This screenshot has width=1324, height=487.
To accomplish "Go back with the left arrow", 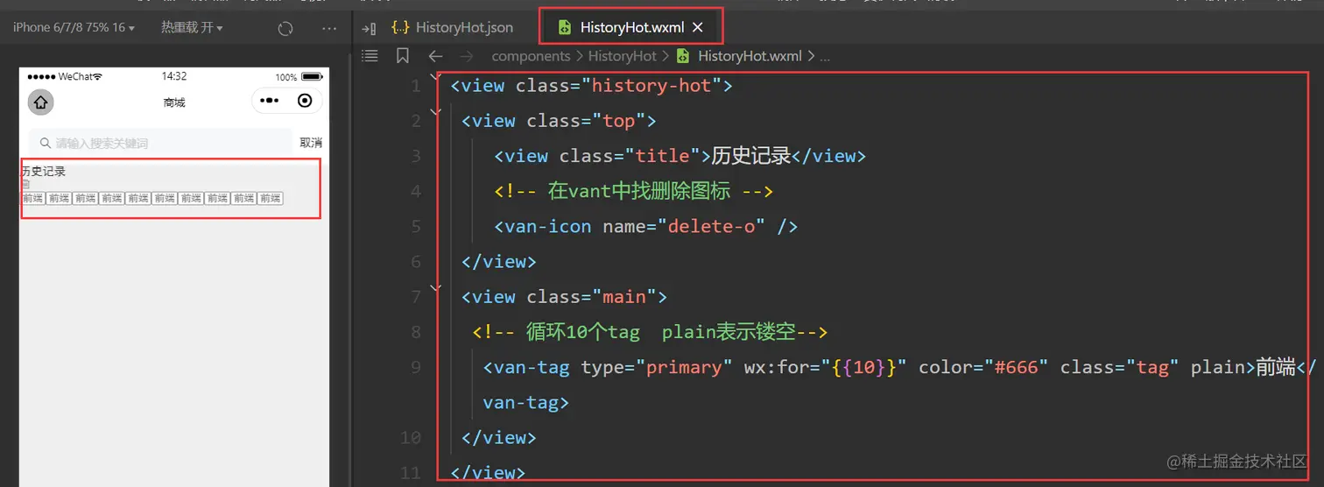I will (x=435, y=56).
